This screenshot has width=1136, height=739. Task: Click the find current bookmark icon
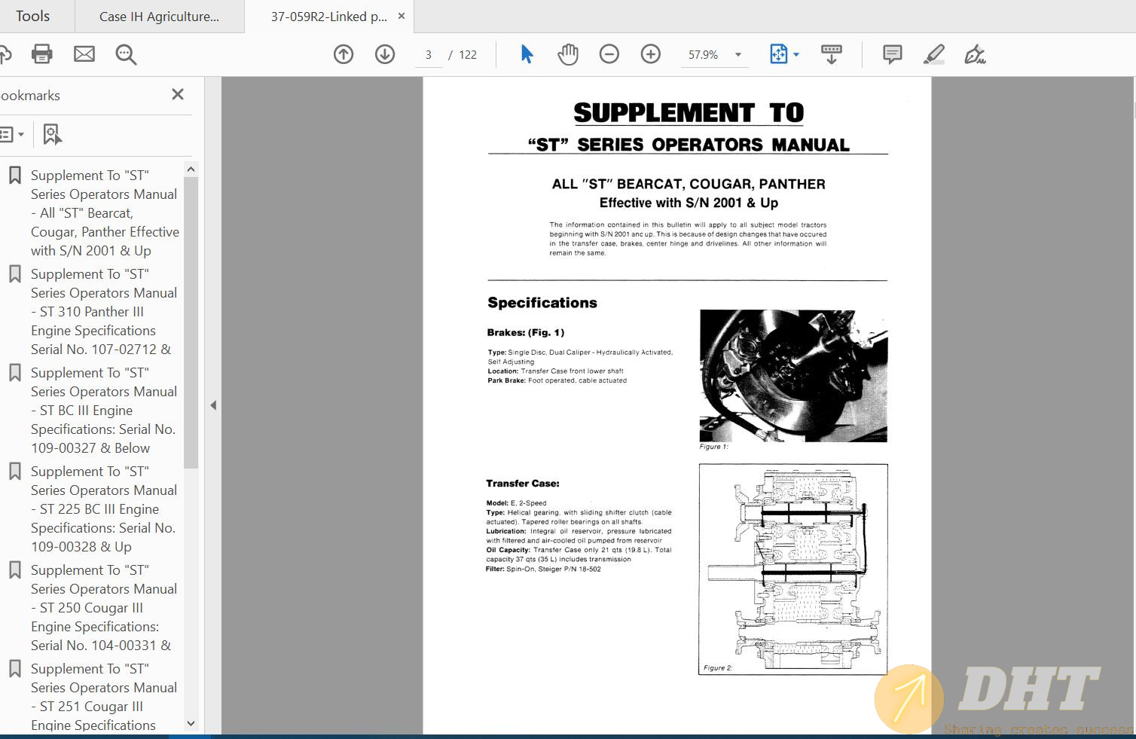(52, 134)
